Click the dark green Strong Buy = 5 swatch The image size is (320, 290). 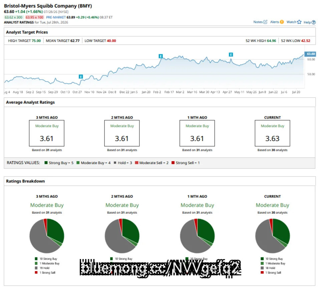click(x=46, y=162)
